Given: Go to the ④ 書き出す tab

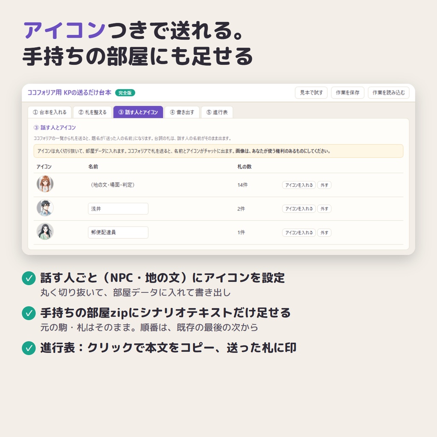Looking at the screenshot, I should 182,112.
